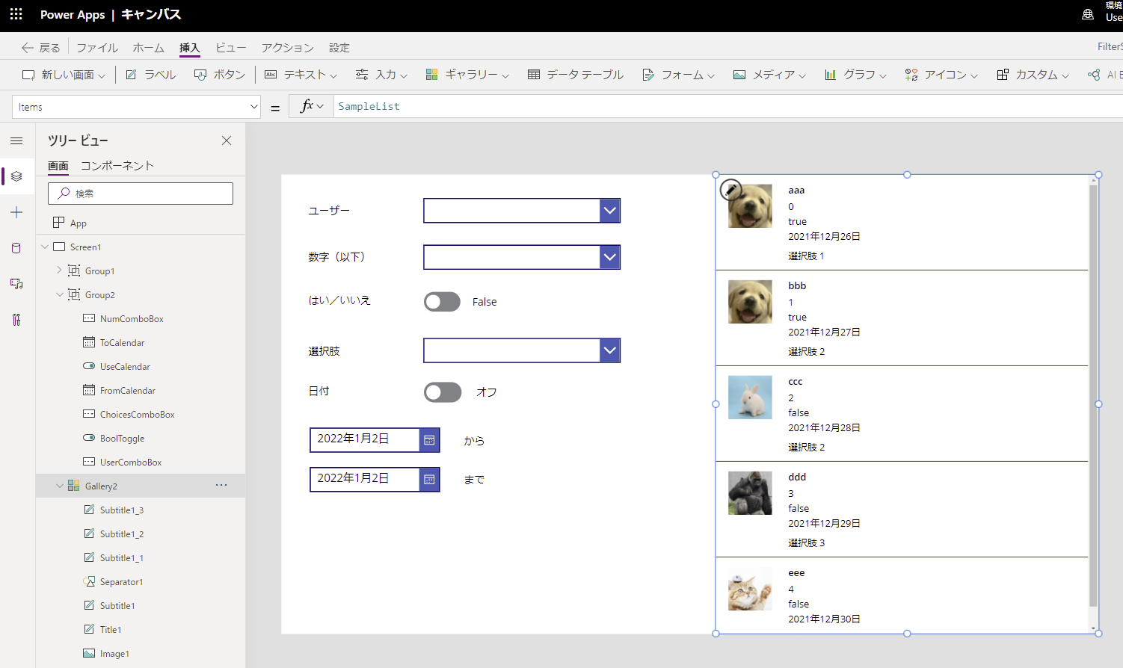Switch to the ビュー tab

231,48
